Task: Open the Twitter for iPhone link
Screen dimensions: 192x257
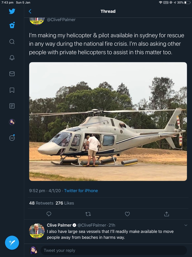Action: 81,191
